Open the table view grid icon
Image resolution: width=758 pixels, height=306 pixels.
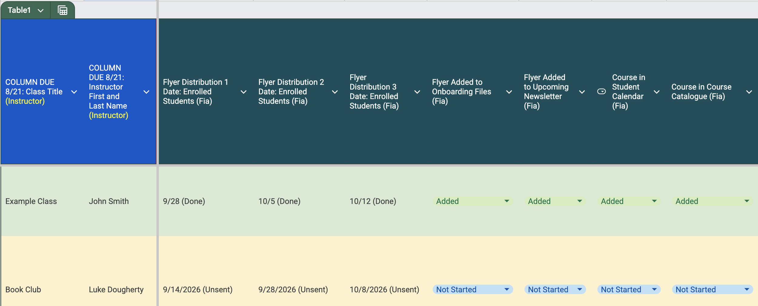point(62,10)
